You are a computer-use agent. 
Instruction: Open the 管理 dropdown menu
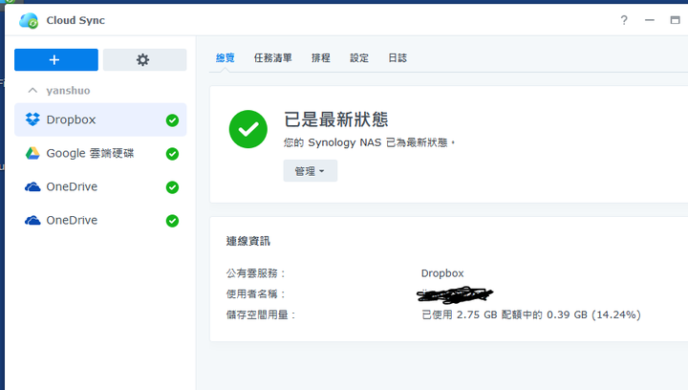(x=311, y=171)
